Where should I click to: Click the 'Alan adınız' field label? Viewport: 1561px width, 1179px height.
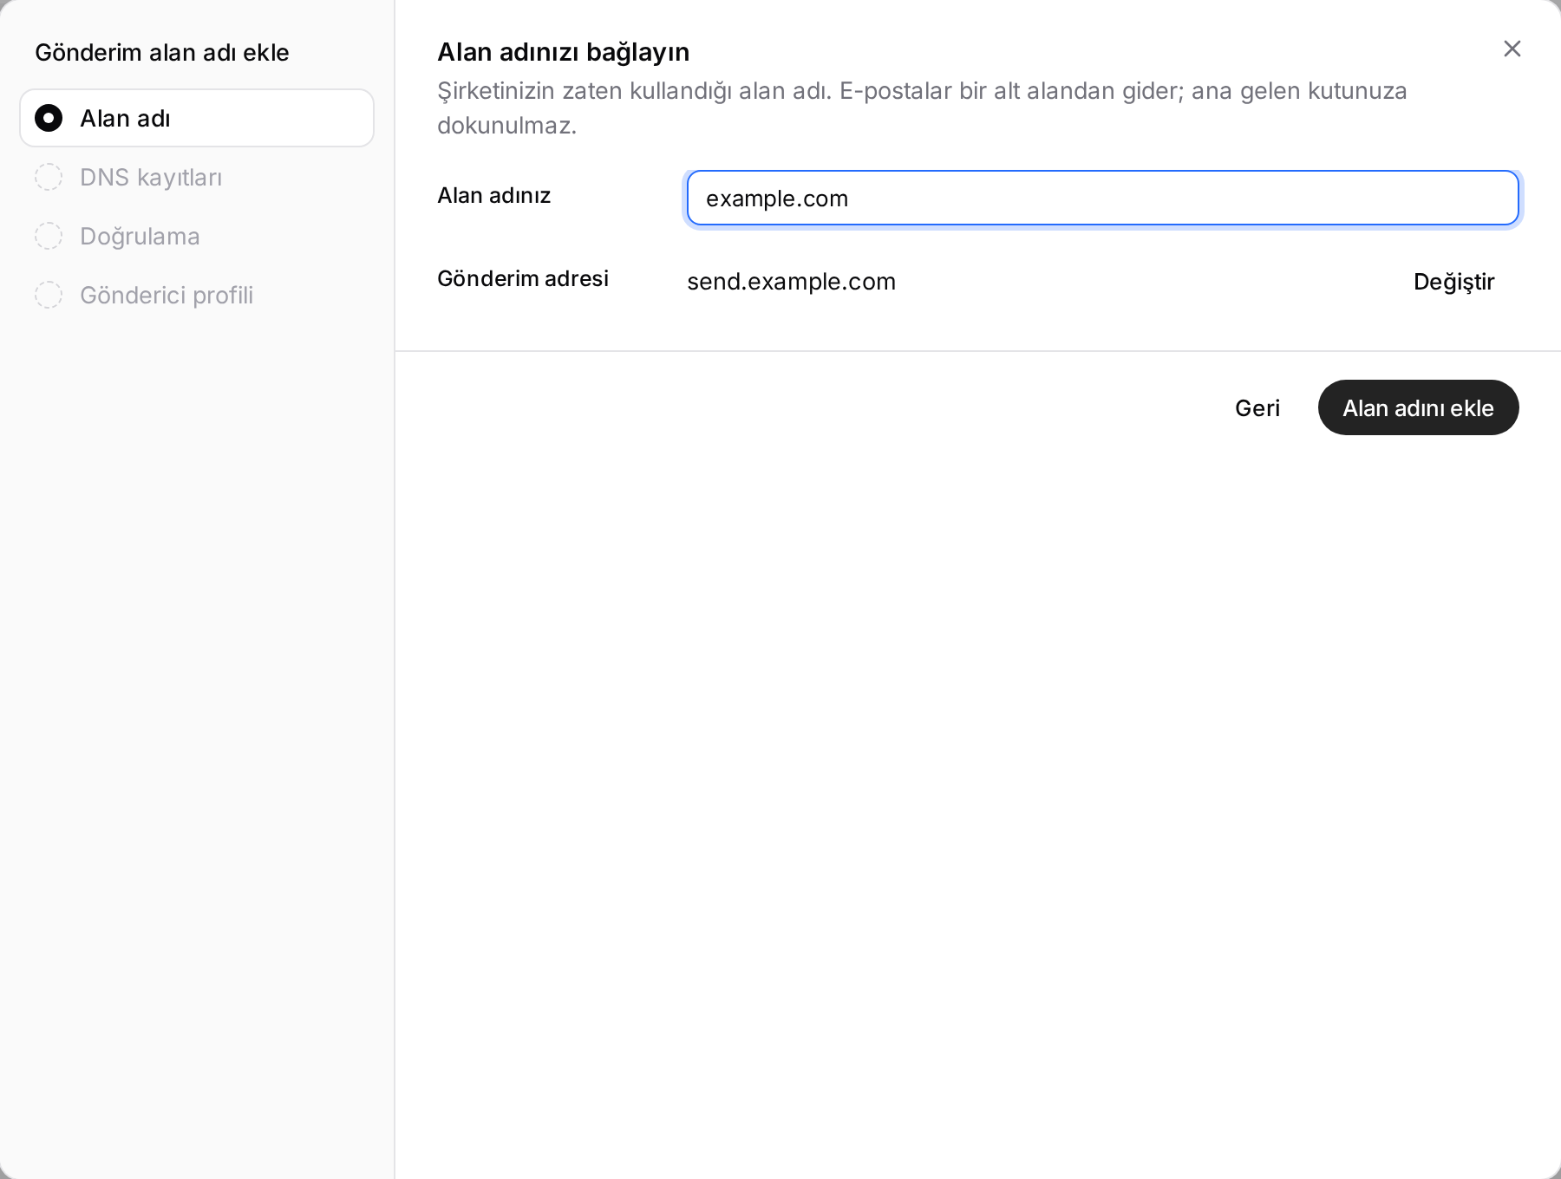point(493,195)
